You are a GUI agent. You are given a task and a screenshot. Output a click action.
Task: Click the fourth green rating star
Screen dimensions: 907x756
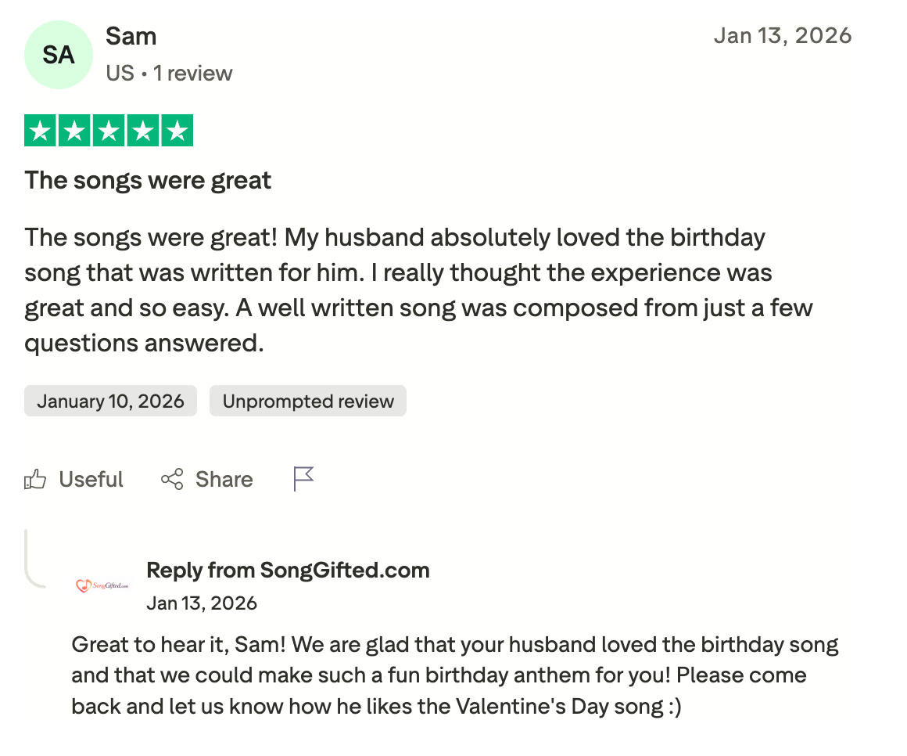(142, 131)
